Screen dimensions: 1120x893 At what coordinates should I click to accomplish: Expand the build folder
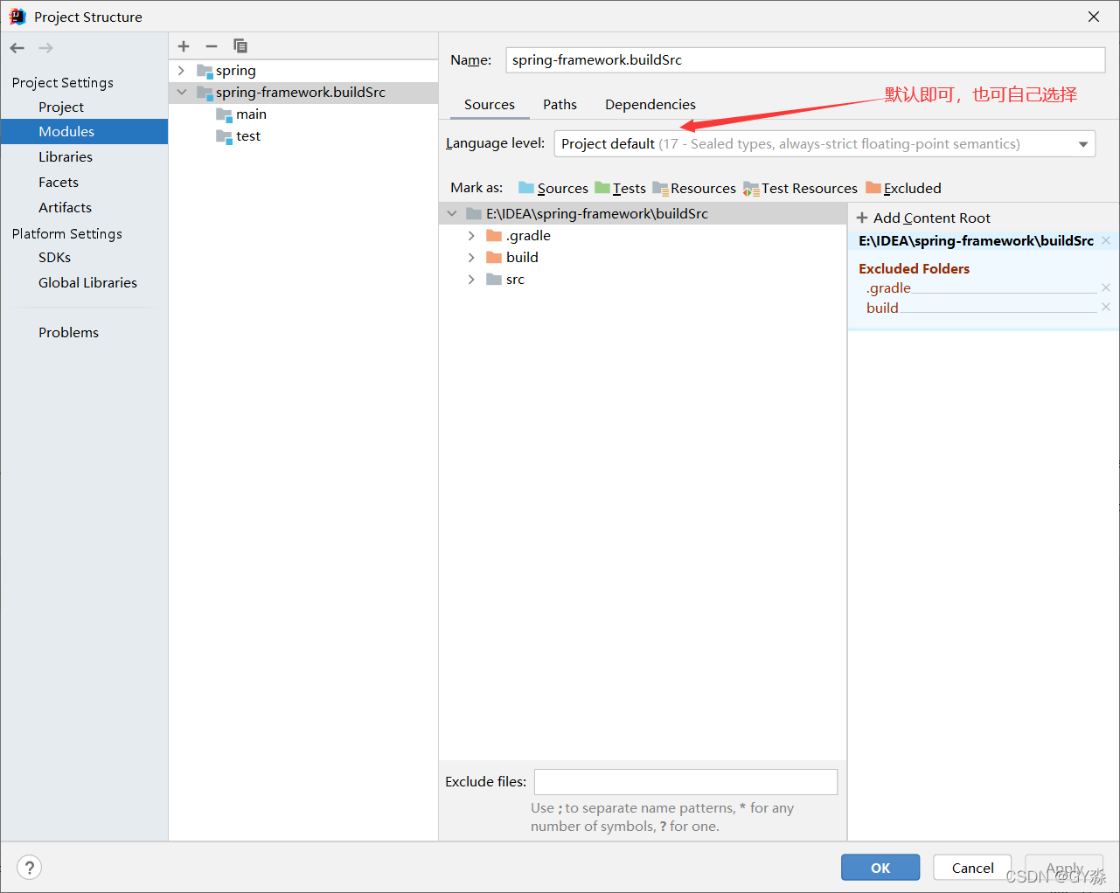click(x=471, y=258)
